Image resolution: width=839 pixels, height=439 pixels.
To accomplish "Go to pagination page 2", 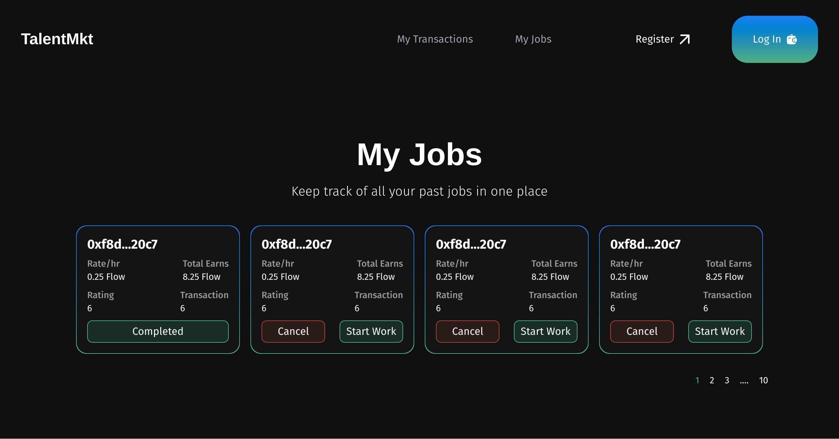I will (712, 380).
